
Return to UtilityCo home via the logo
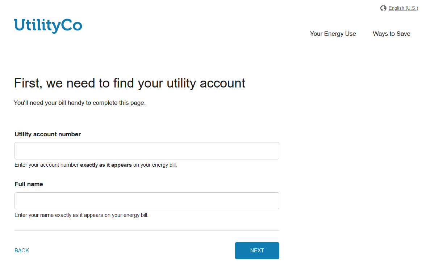click(x=47, y=26)
